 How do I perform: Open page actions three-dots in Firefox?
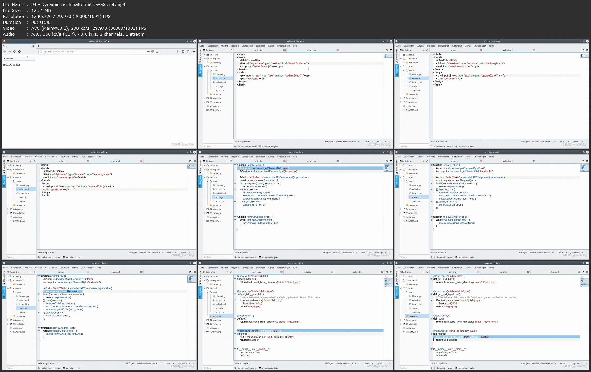[x=148, y=52]
